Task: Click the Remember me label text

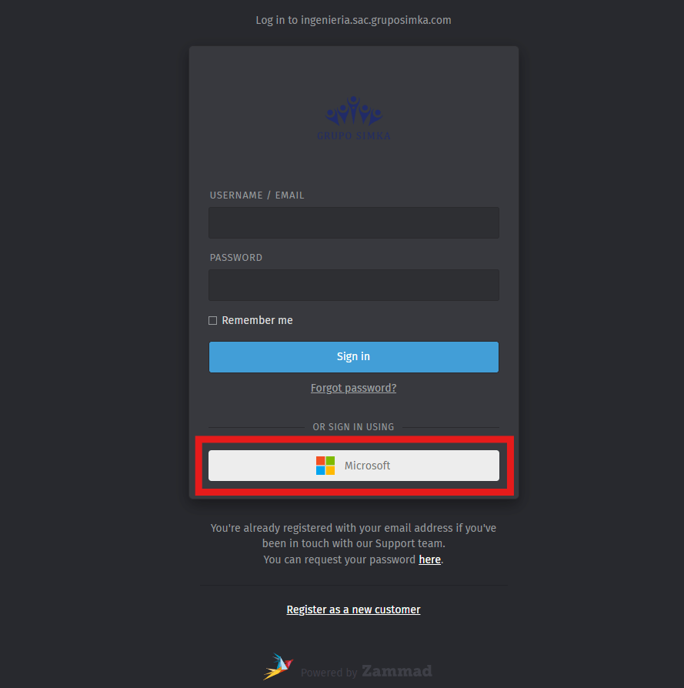Action: pos(257,320)
